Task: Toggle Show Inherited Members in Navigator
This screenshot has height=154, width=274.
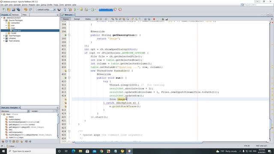Action: (3, 142)
